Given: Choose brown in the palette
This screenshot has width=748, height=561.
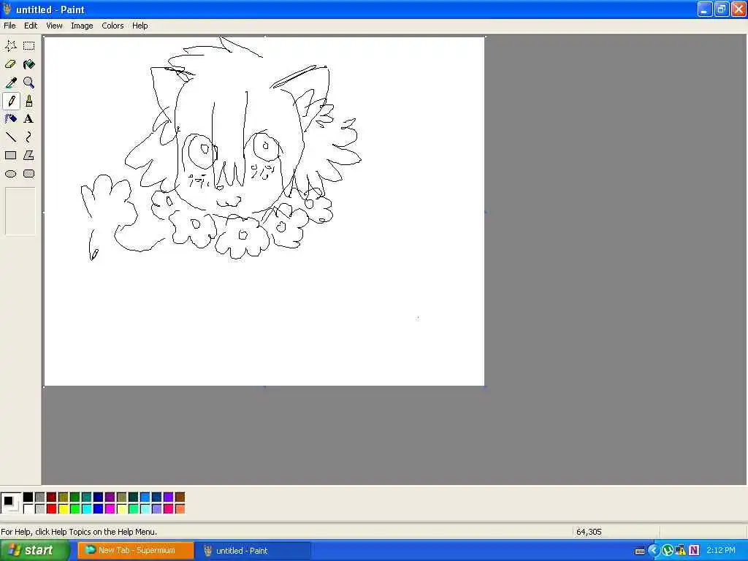Looking at the screenshot, I should point(180,497).
